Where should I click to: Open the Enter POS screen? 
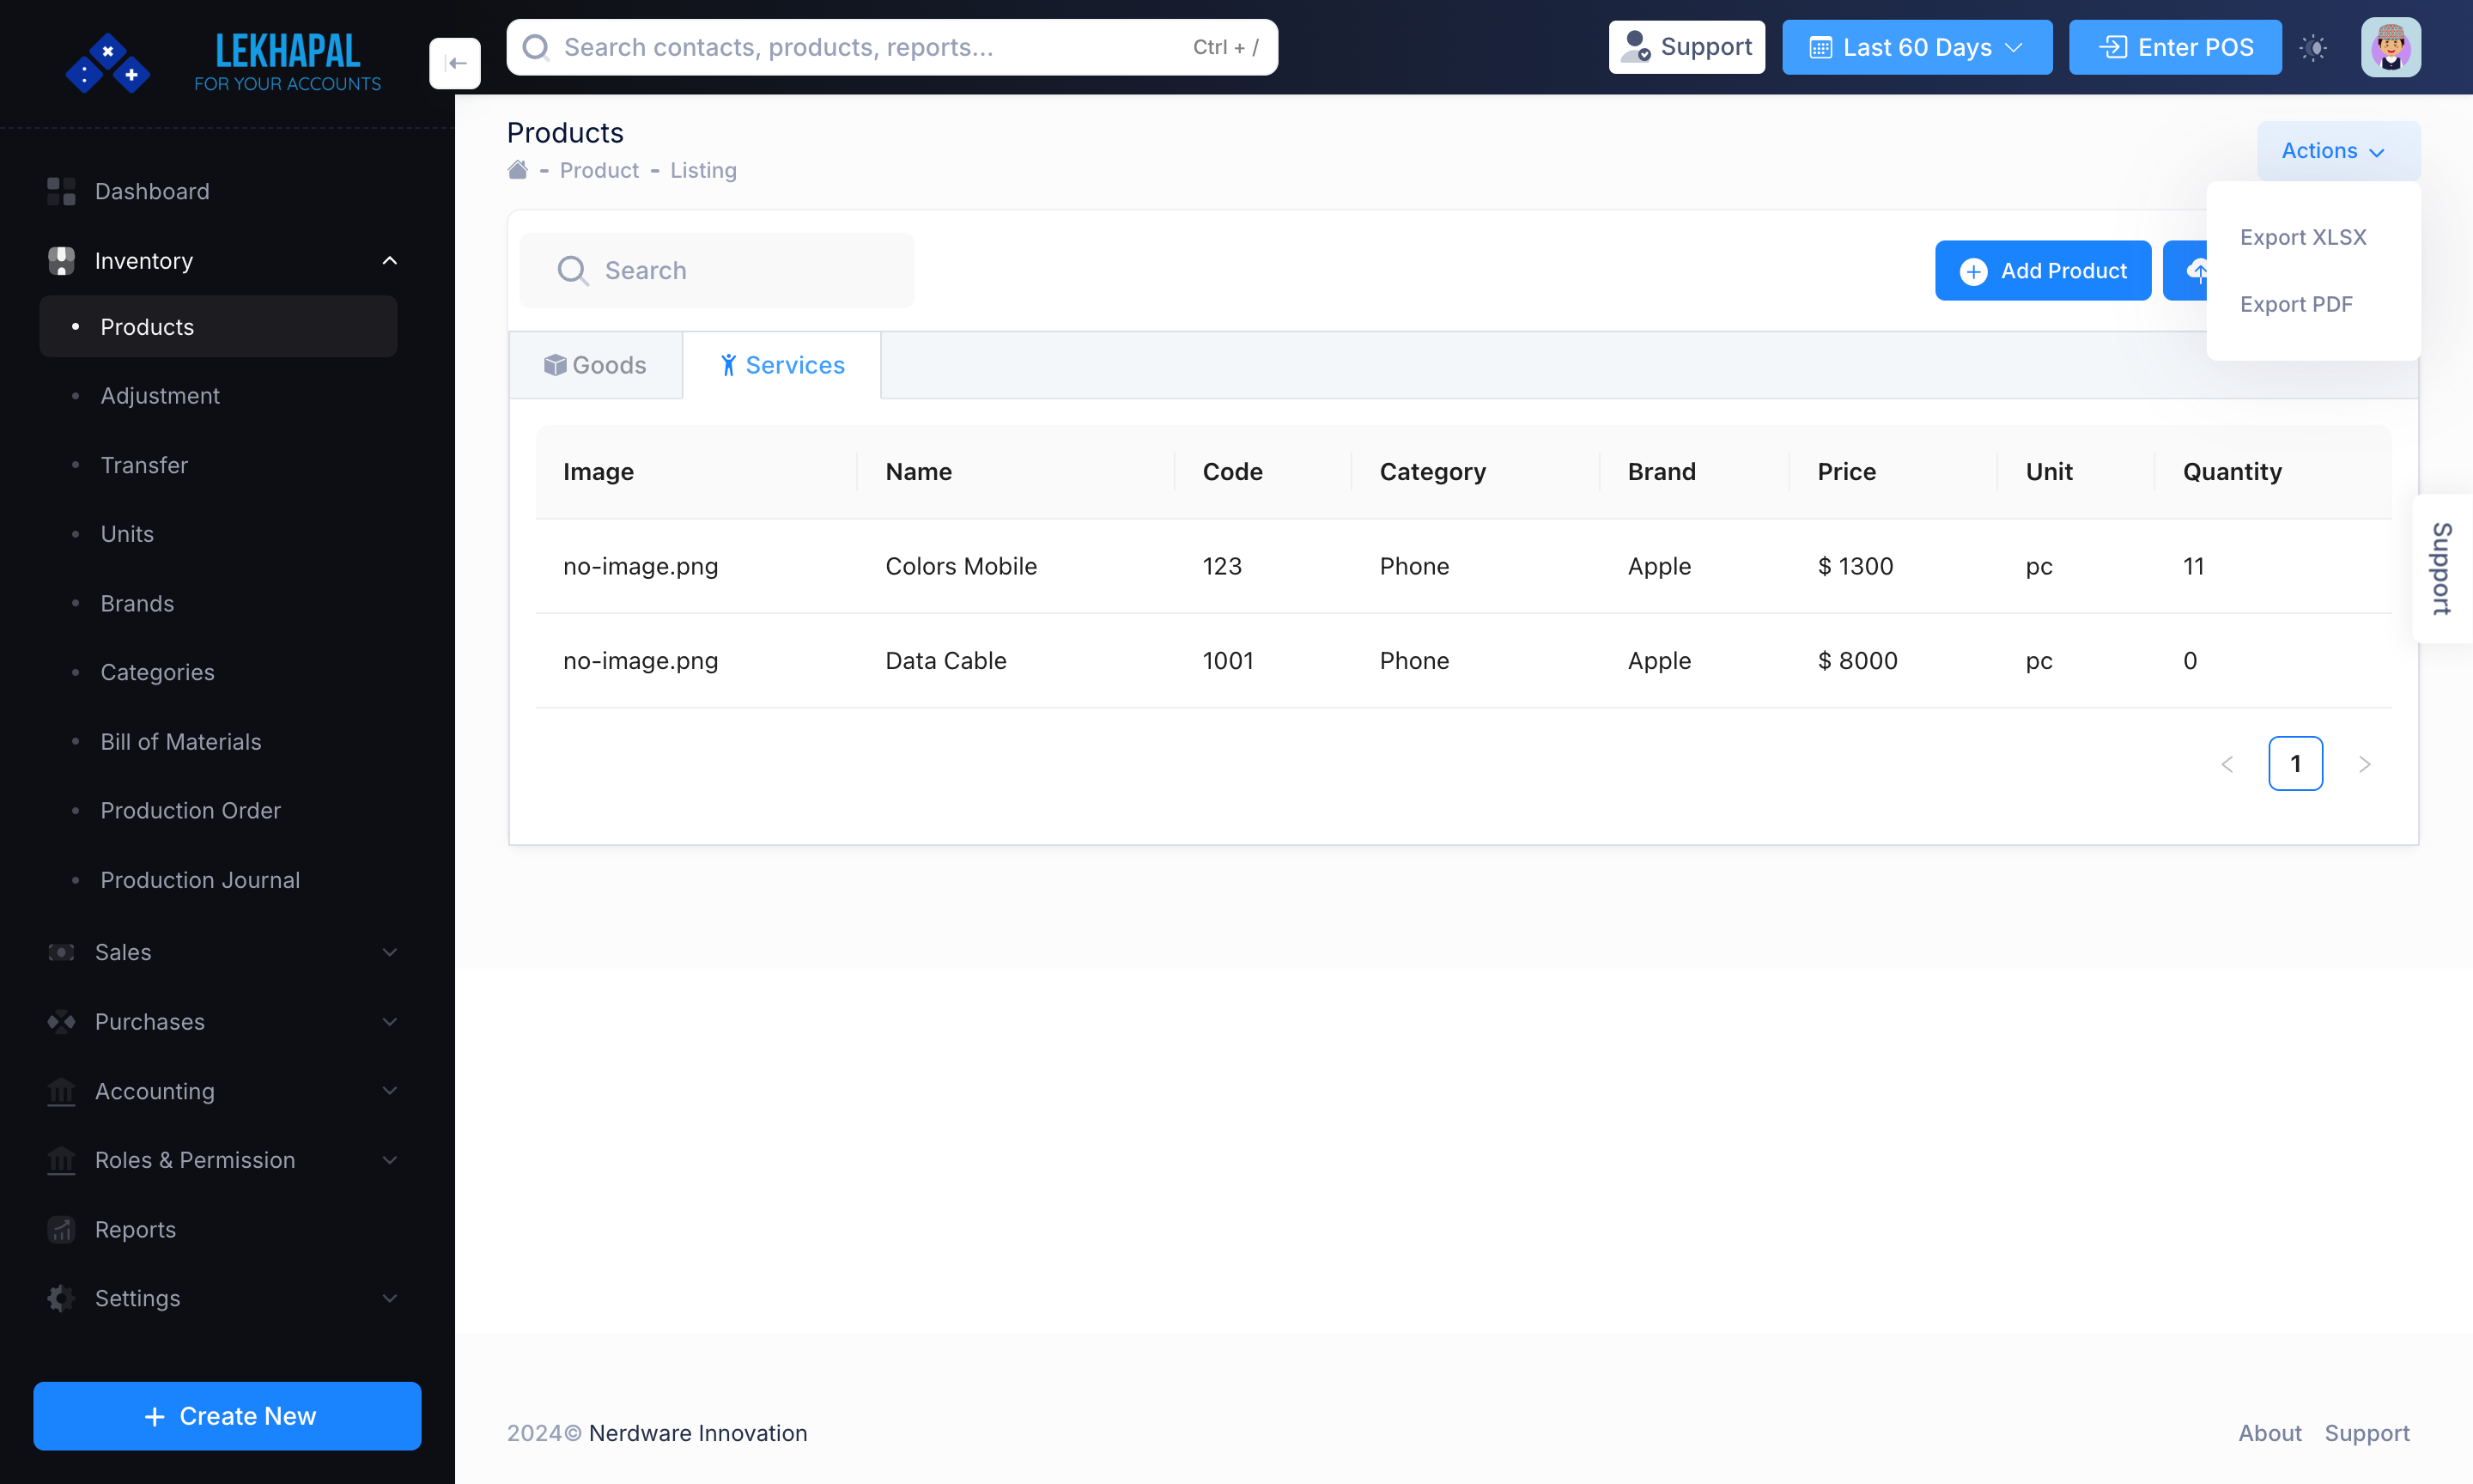2175,47
